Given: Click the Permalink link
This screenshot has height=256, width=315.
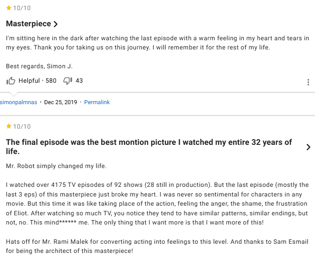Looking at the screenshot, I should tap(97, 102).
